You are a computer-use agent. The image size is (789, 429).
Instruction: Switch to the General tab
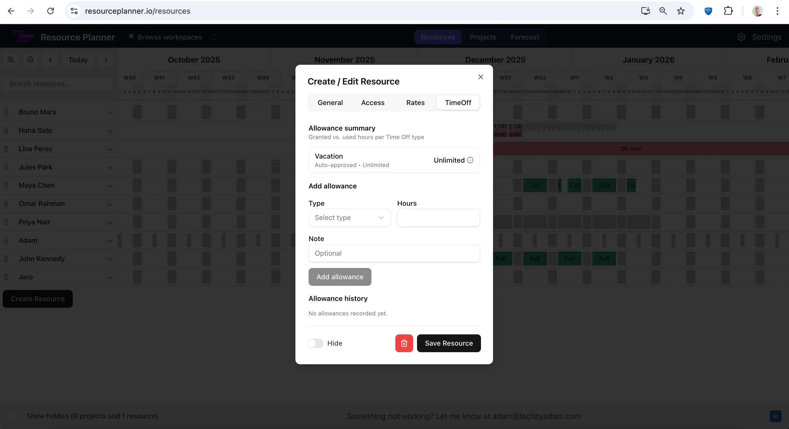(330, 103)
